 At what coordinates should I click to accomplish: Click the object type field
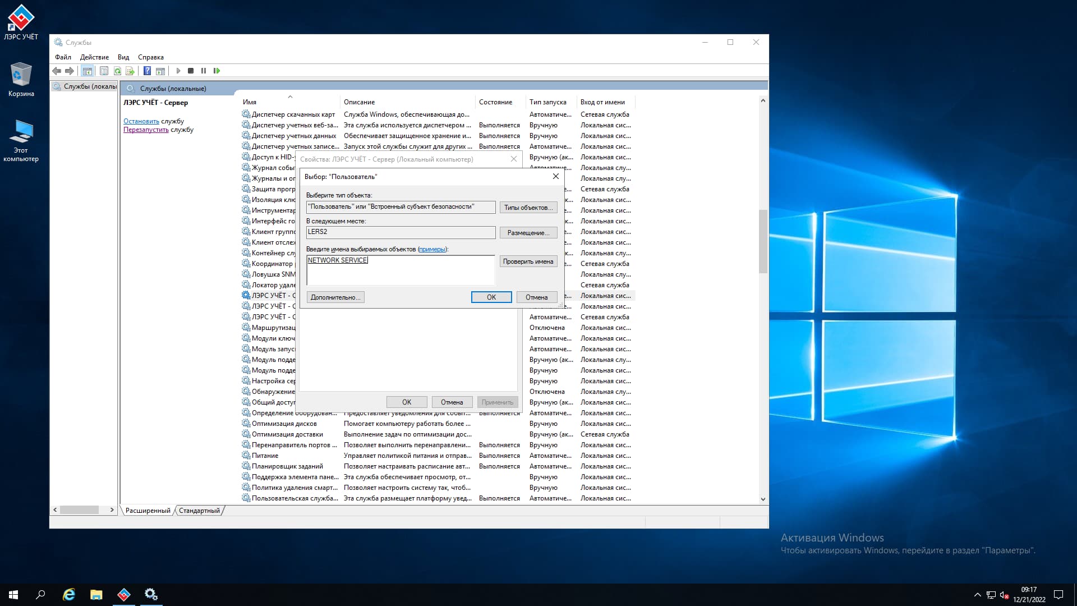pyautogui.click(x=401, y=206)
